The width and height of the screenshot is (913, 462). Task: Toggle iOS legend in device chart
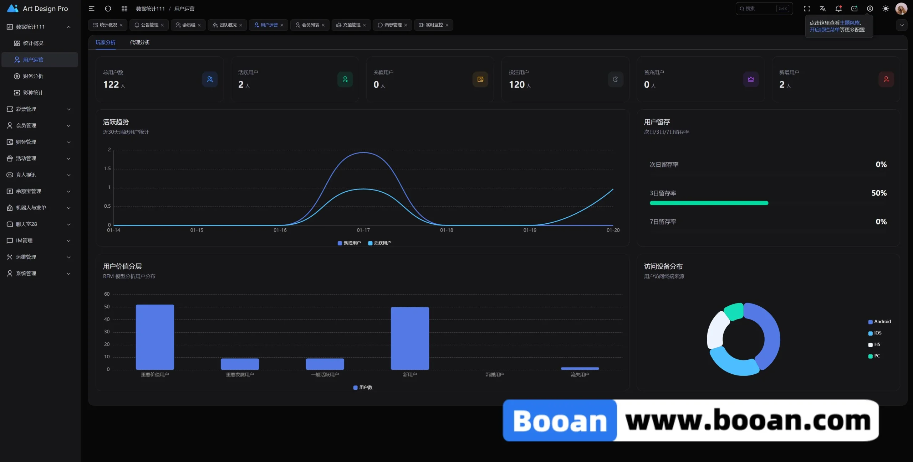[x=875, y=333]
